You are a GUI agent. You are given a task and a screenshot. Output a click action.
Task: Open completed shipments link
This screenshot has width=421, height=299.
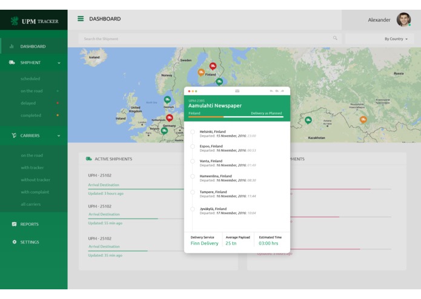click(x=31, y=116)
